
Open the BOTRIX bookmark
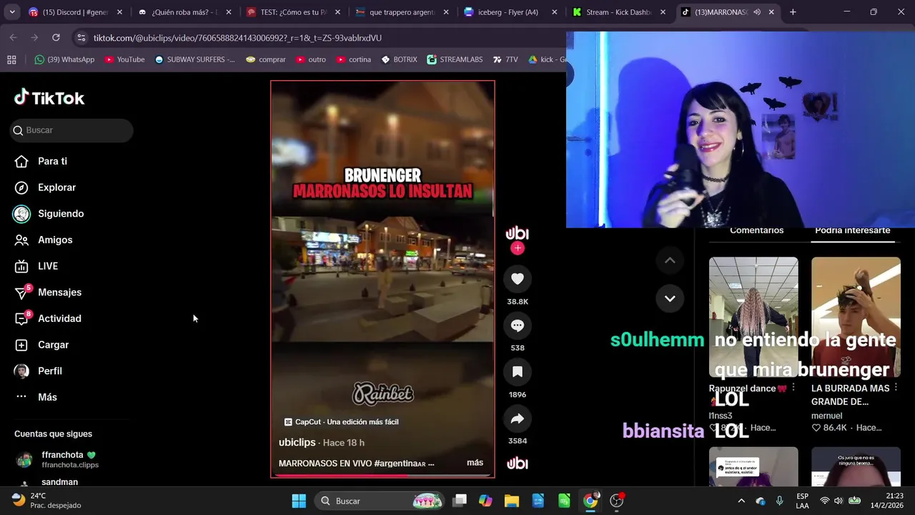[399, 59]
